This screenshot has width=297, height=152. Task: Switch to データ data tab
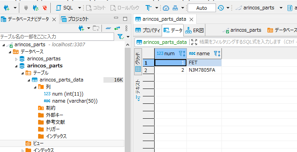click(173, 30)
